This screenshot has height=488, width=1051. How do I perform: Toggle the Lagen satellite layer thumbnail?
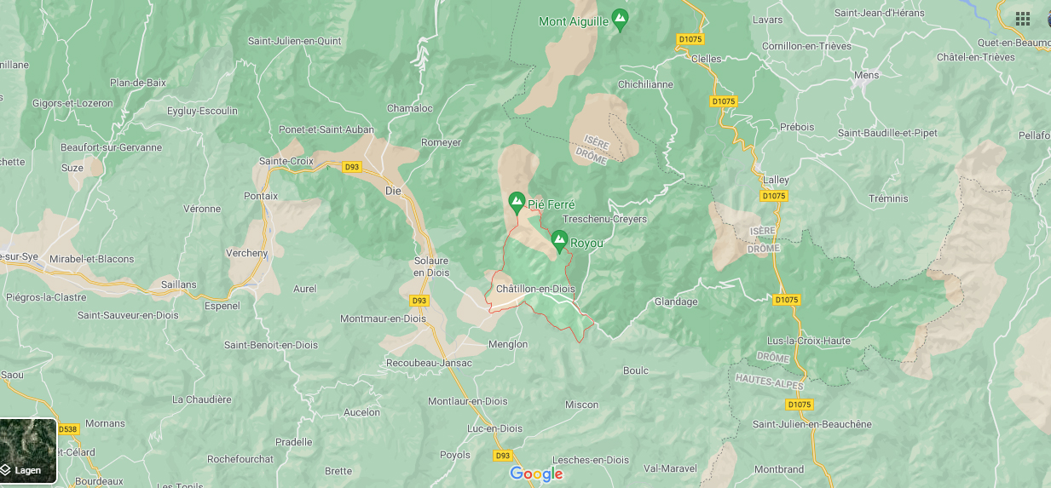tap(28, 451)
